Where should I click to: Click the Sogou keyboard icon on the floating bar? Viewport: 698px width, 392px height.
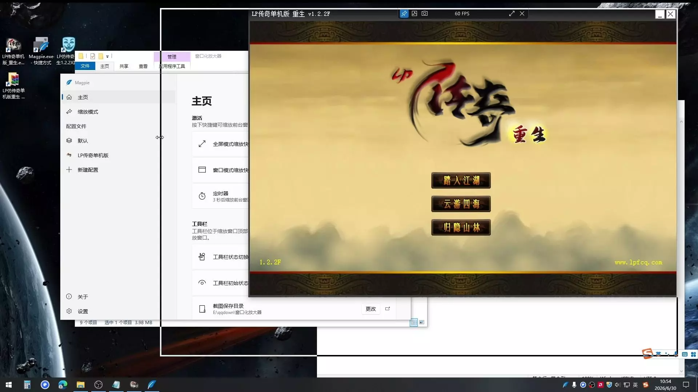[x=685, y=354]
